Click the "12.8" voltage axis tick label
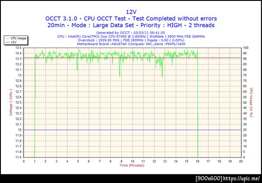The width and height of the screenshot is (262, 183). (18, 86)
